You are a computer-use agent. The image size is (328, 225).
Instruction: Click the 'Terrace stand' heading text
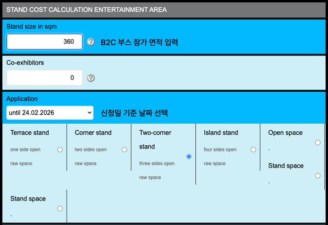tap(30, 132)
